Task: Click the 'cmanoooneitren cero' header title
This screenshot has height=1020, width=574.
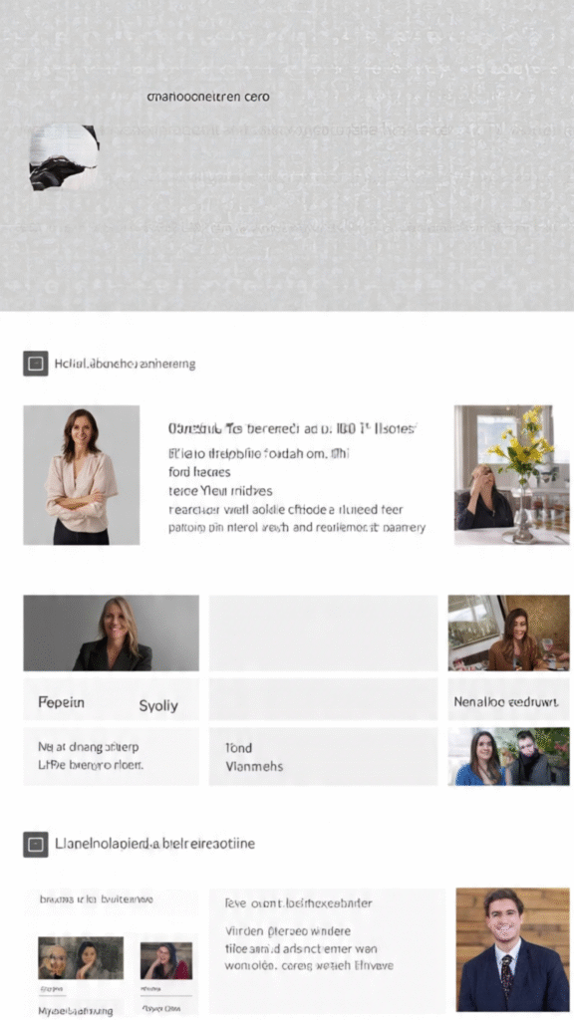Action: (x=208, y=97)
